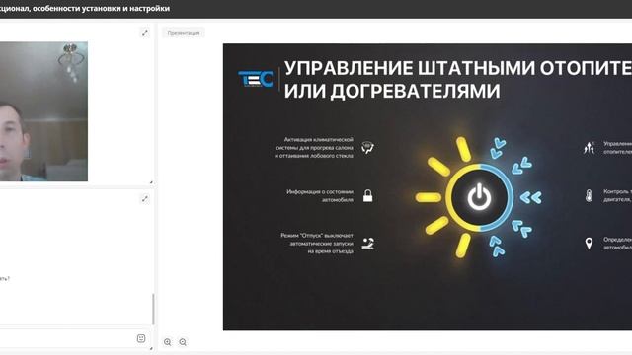Click the power button graphic on the slide
Viewport: 632px width, 355px height.
[x=479, y=197]
